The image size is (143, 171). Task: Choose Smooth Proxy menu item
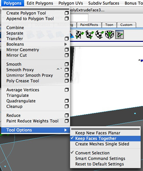(x=20, y=70)
